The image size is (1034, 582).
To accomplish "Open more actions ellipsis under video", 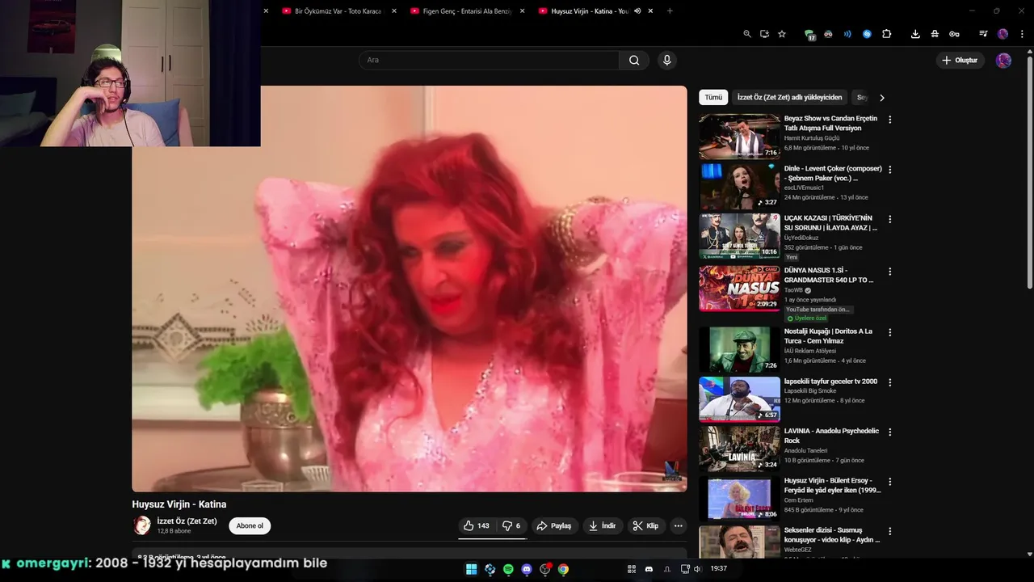I will (x=679, y=525).
